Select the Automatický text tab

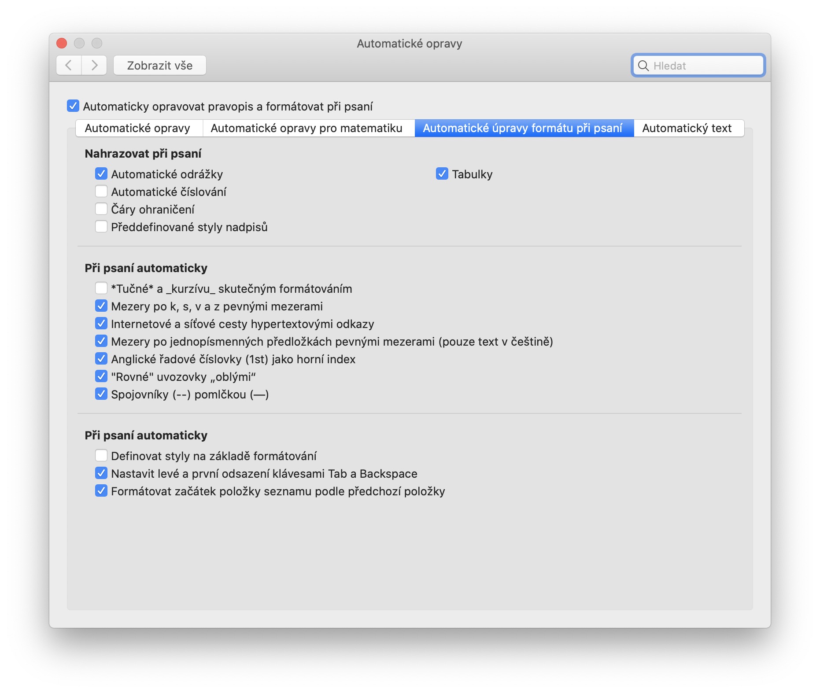coord(687,128)
